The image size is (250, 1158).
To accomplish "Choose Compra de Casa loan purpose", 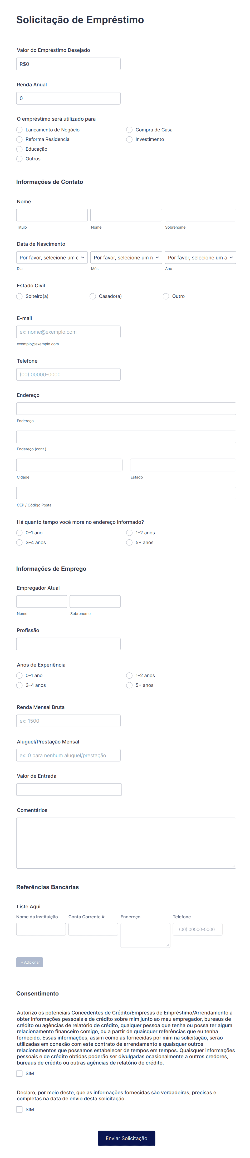I will pyautogui.click(x=130, y=130).
